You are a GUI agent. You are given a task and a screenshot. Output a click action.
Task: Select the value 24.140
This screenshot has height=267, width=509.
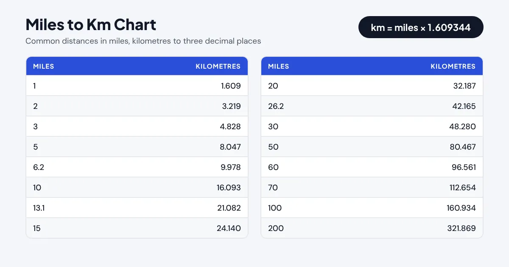(229, 228)
